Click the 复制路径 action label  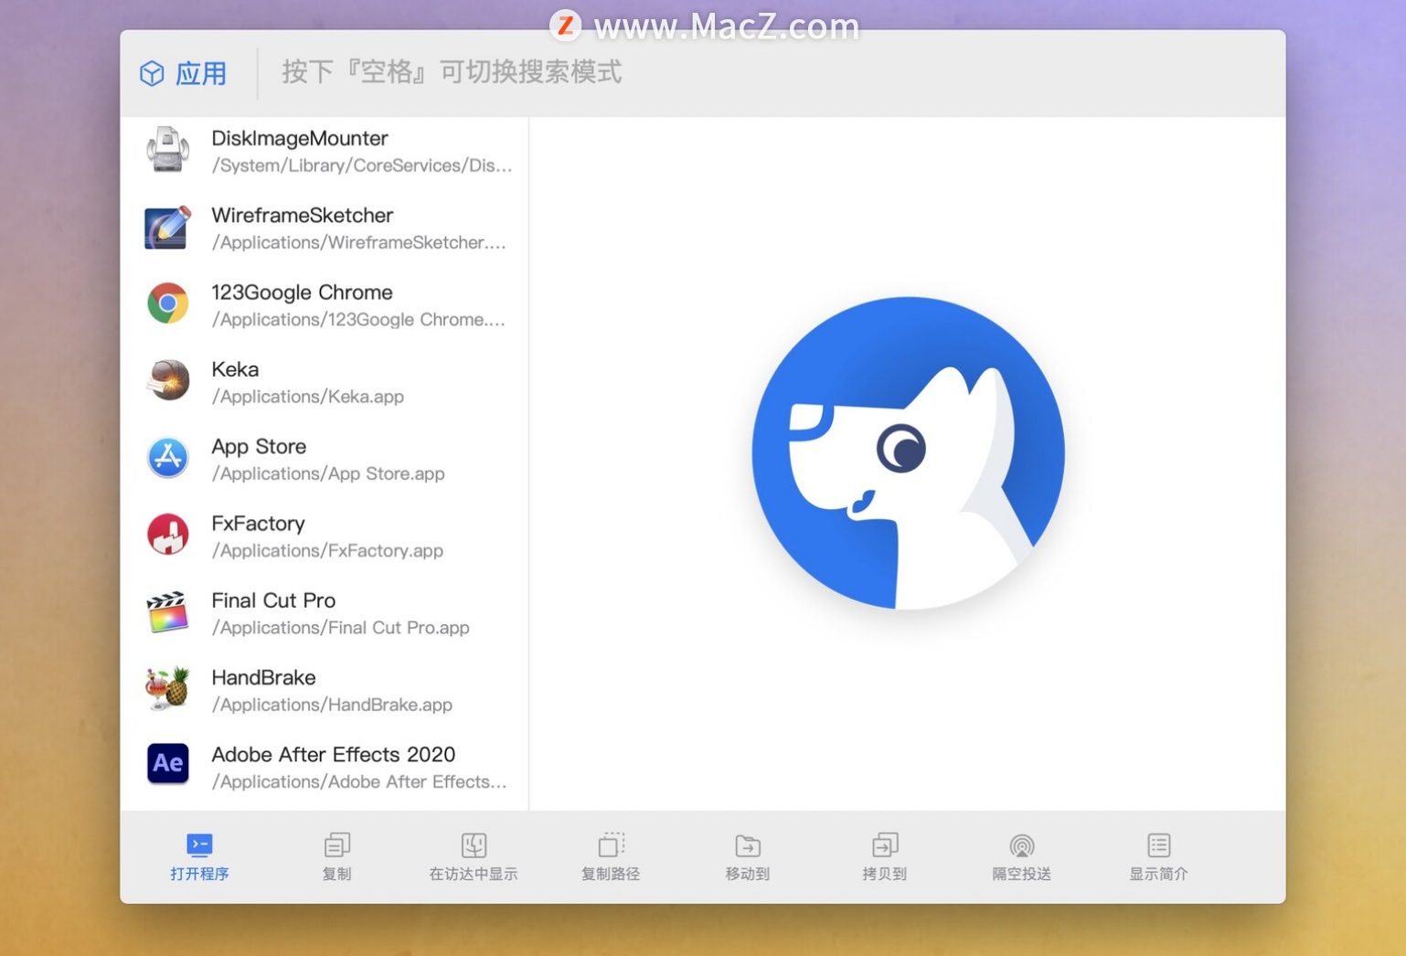click(611, 874)
